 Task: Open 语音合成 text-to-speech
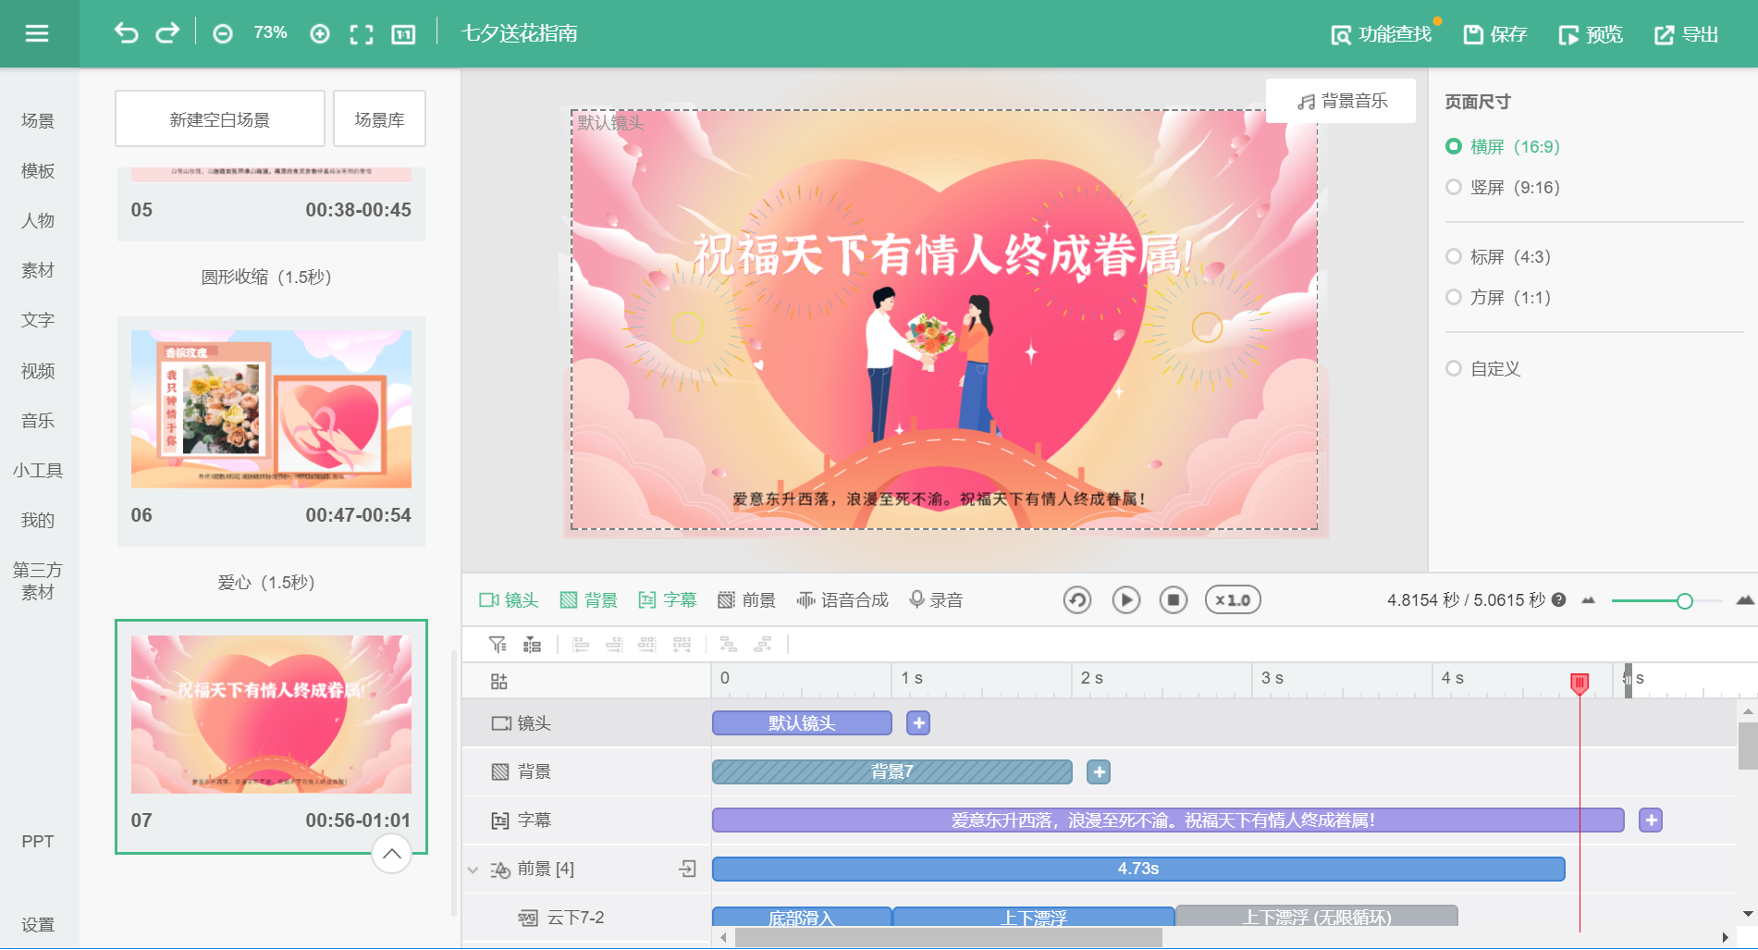[842, 599]
